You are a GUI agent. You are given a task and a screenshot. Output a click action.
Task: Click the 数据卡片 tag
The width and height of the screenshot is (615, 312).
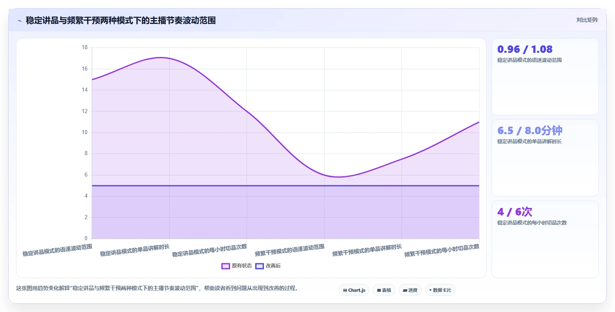440,290
